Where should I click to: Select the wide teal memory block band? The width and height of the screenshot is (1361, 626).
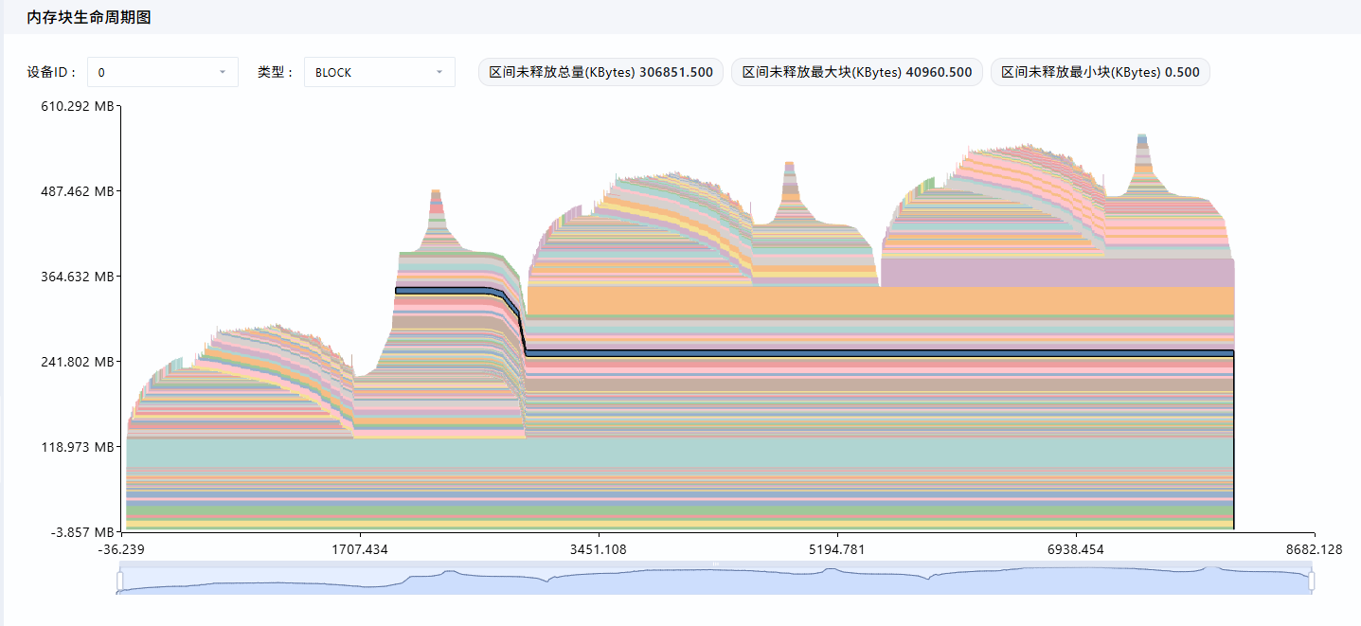click(680, 454)
